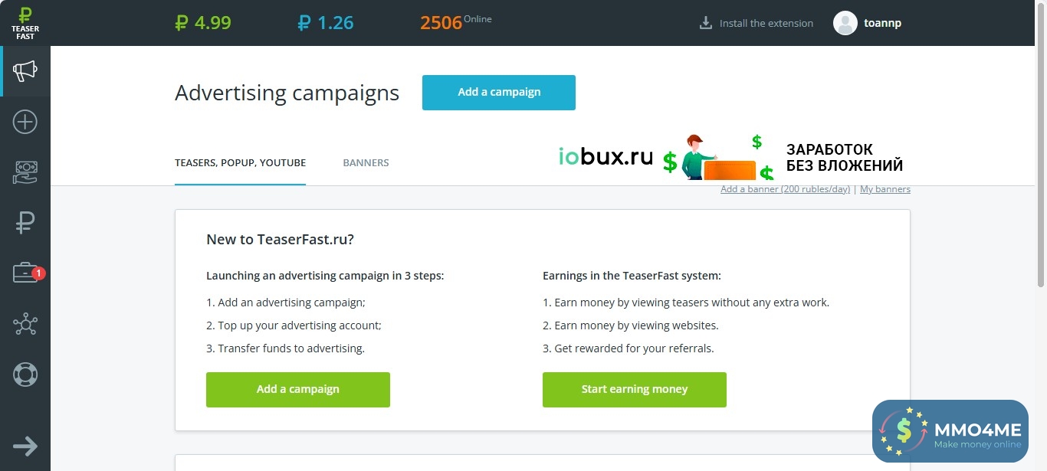
Task: Click the megaphone advertising icon in sidebar
Action: pyautogui.click(x=25, y=71)
